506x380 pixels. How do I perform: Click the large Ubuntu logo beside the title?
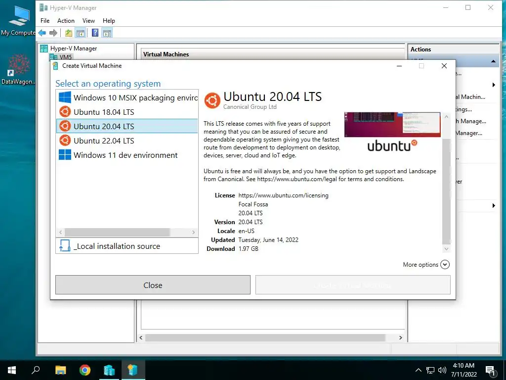click(212, 100)
